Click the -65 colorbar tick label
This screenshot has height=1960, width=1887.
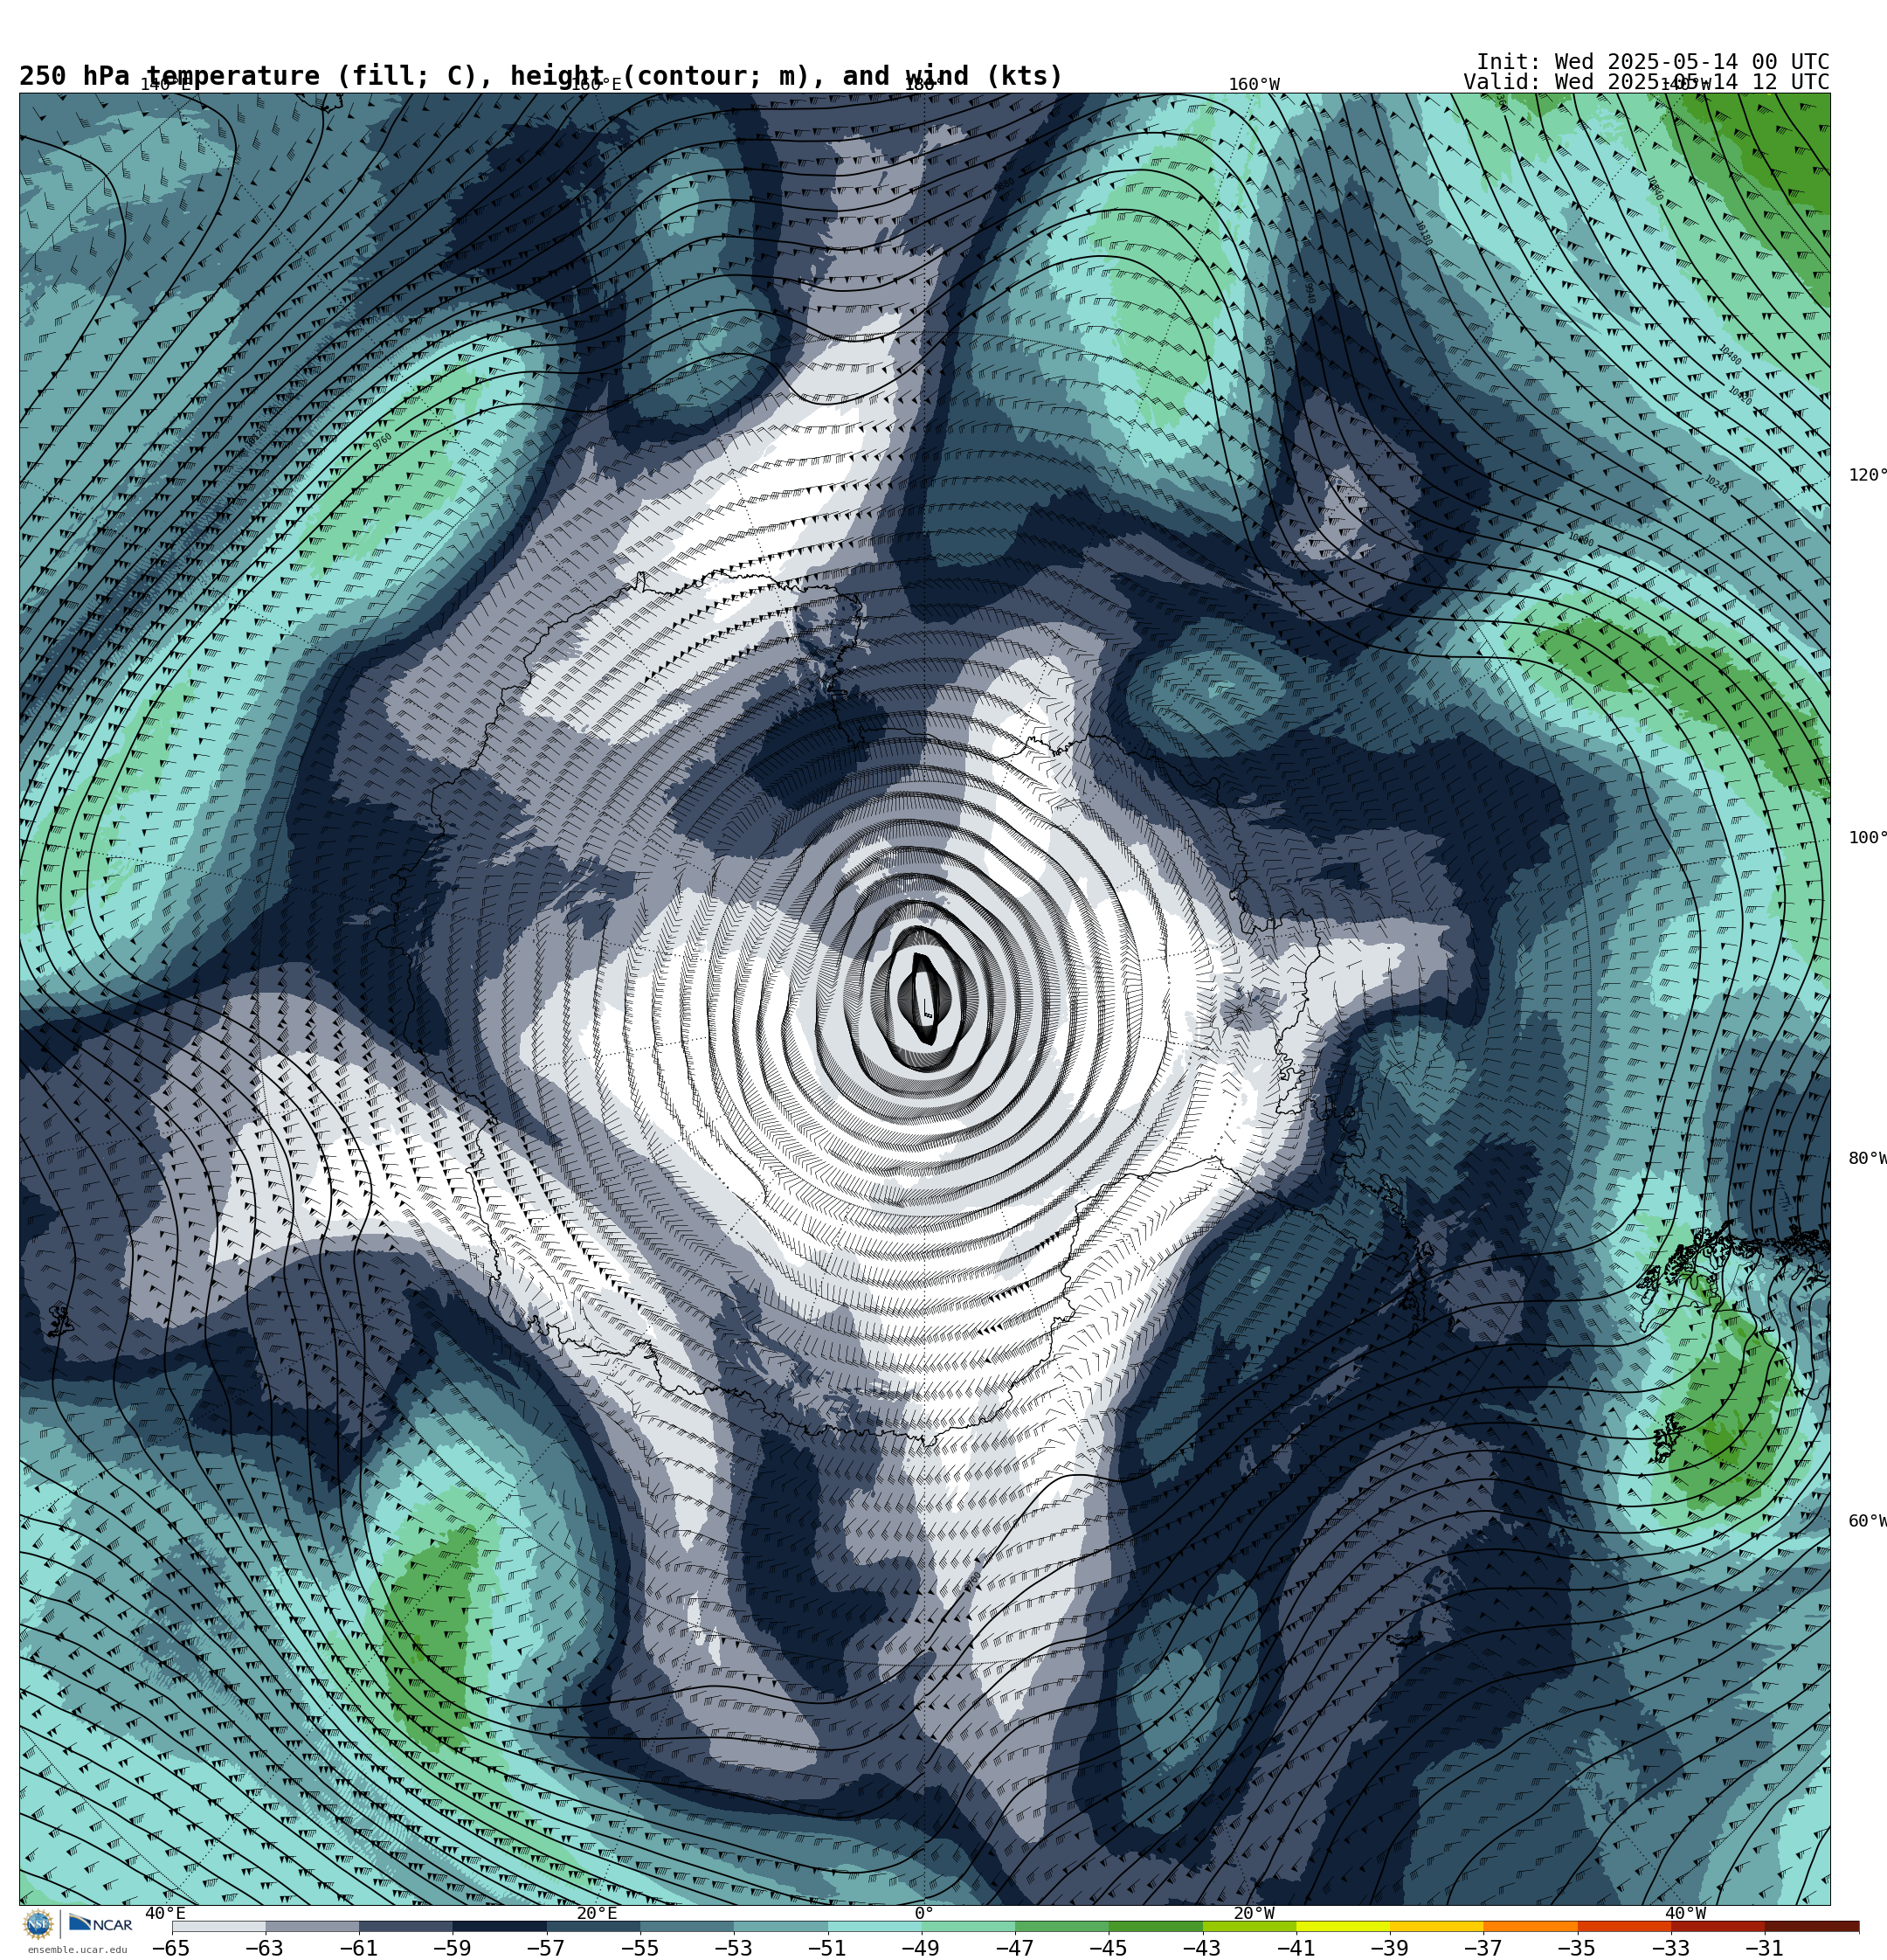pos(171,1948)
